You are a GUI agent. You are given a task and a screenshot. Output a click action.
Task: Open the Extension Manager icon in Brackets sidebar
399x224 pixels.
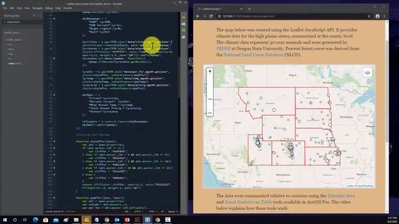(183, 24)
